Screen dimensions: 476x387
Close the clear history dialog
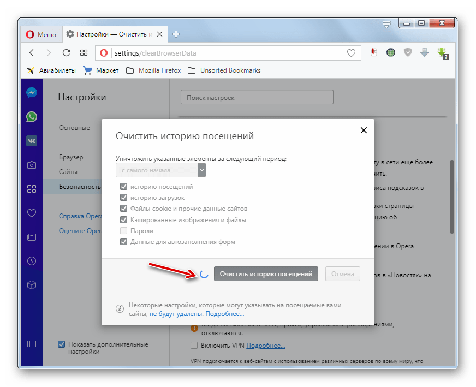click(364, 130)
